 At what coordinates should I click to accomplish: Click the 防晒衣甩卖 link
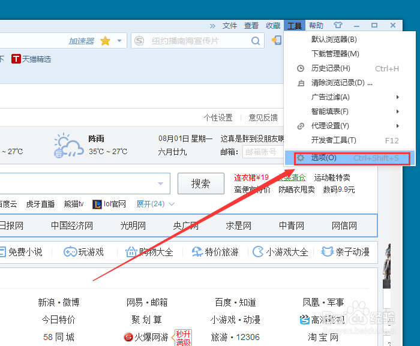[x=296, y=189]
